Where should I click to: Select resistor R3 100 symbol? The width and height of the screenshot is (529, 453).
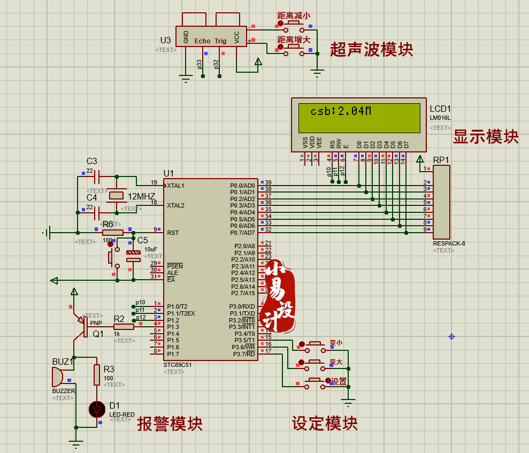(97, 375)
